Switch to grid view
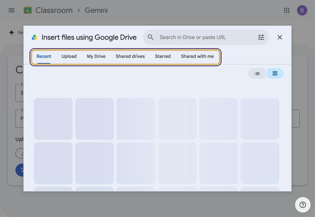 tap(275, 74)
